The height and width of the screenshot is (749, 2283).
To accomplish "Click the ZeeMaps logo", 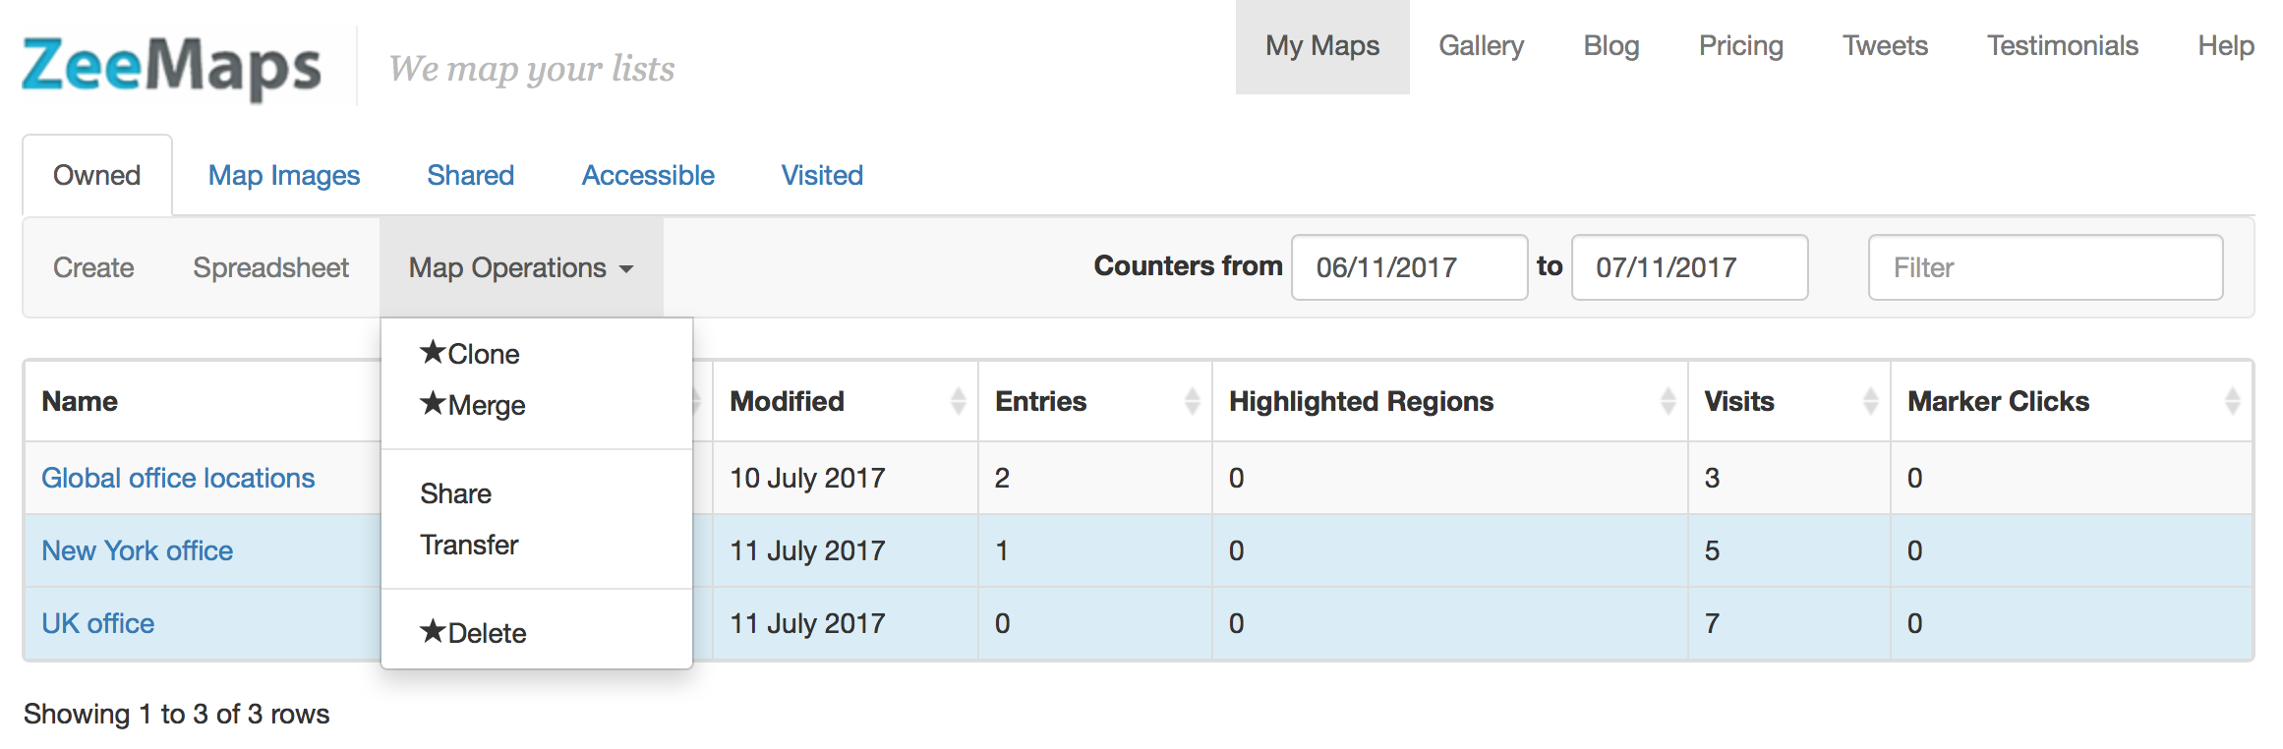I will 171,67.
